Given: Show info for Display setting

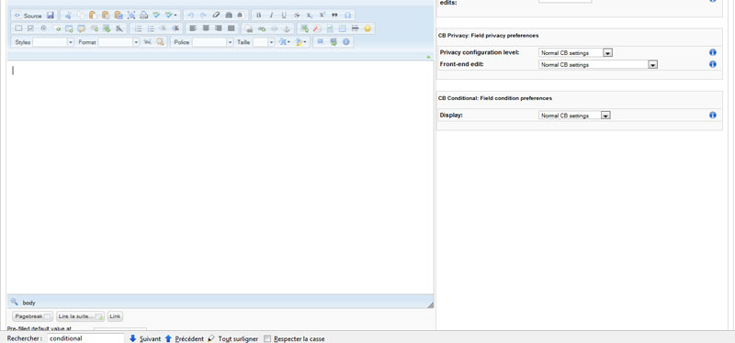Looking at the screenshot, I should tap(713, 115).
